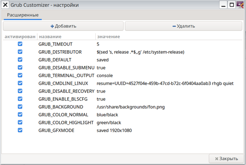This screenshot has height=165, width=246.
Task: Toggle the GRUB_GFXMODE checkbox
Action: (x=20, y=130)
